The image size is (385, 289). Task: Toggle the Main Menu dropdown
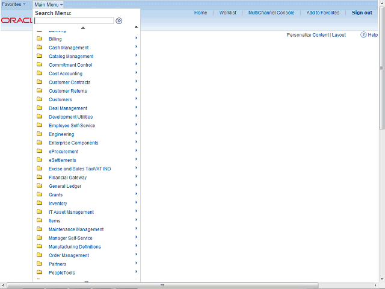(x=48, y=4)
